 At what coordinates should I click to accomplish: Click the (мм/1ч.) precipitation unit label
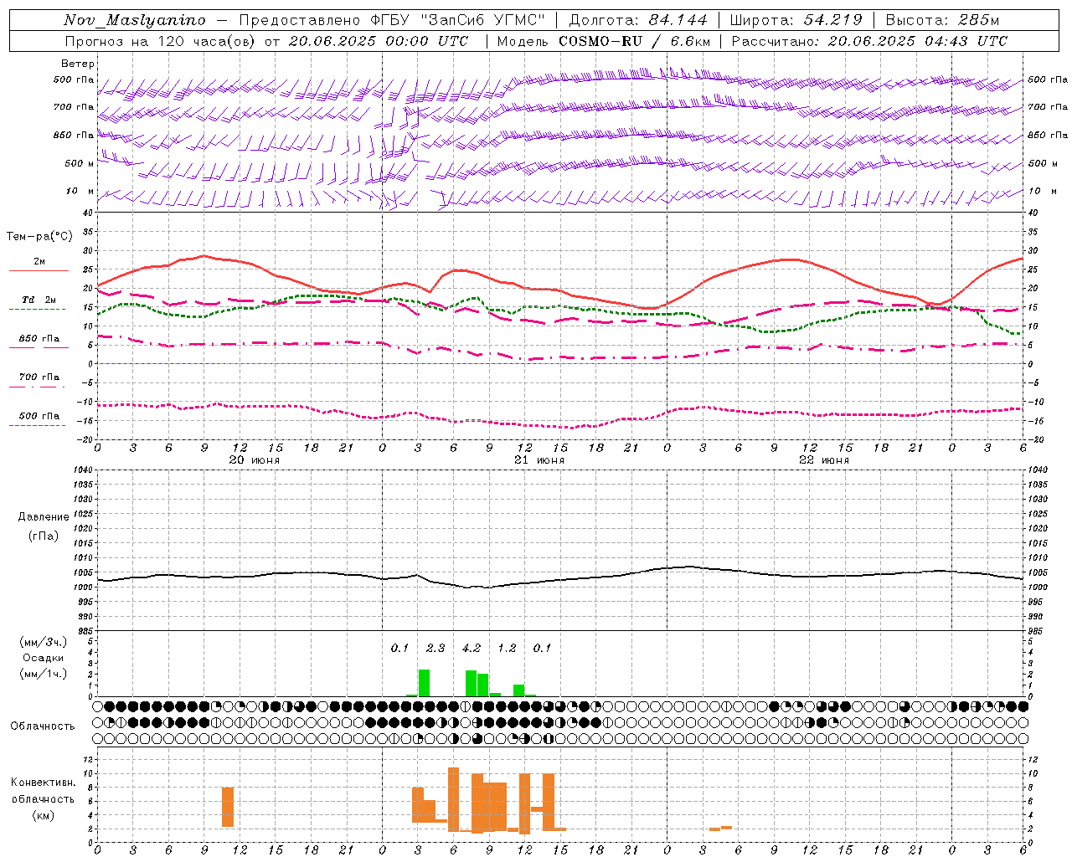tap(44, 674)
